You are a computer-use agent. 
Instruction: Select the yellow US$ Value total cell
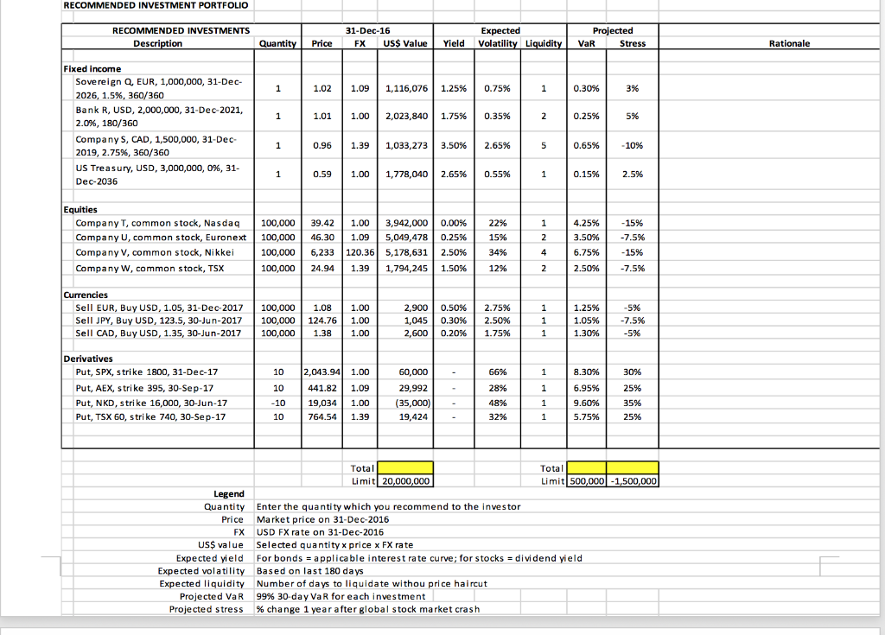click(405, 468)
